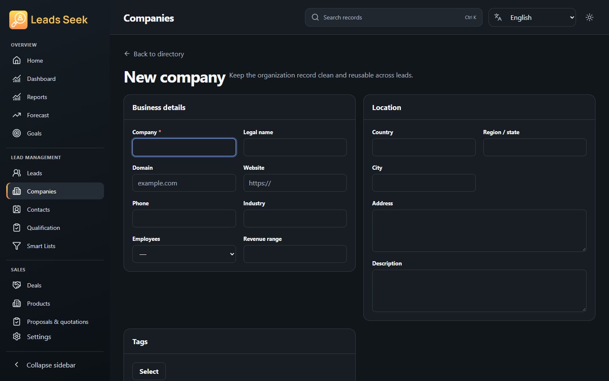Click the search magnifier icon

coord(315,17)
